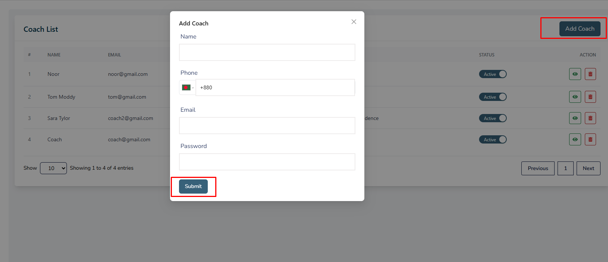View details of Tom Moddy

click(575, 97)
